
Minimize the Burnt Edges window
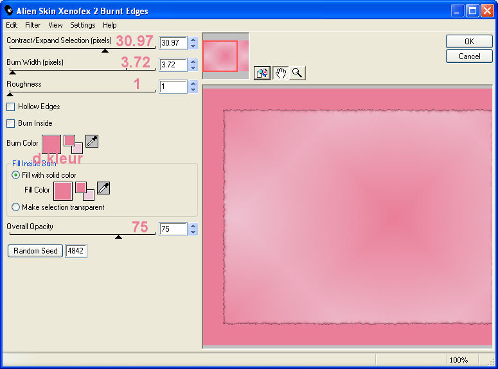458,11
